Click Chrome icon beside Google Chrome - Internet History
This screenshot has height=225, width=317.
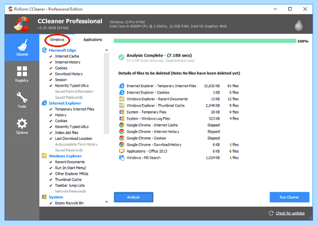click(x=122, y=132)
